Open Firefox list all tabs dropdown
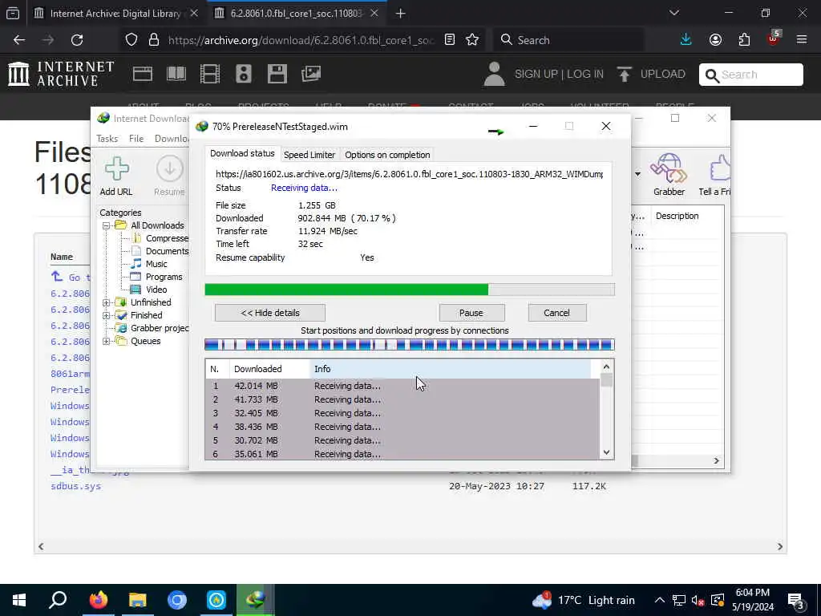Viewport: 821px width, 616px height. point(673,13)
